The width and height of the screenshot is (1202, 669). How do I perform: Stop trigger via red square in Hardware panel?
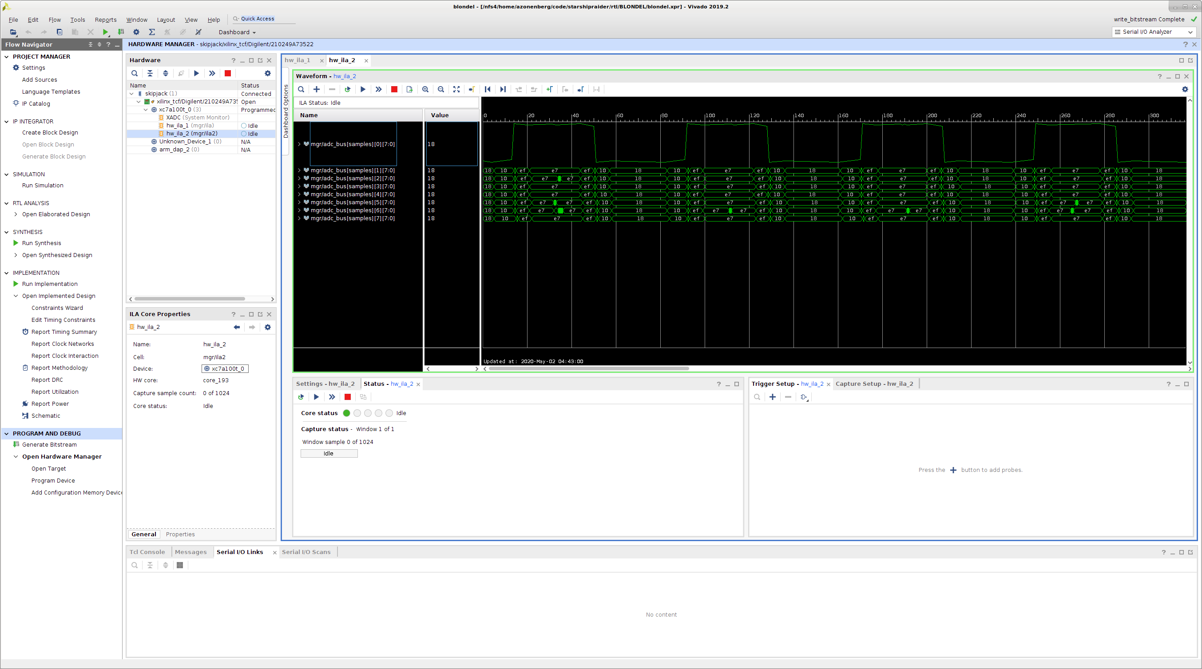[228, 73]
